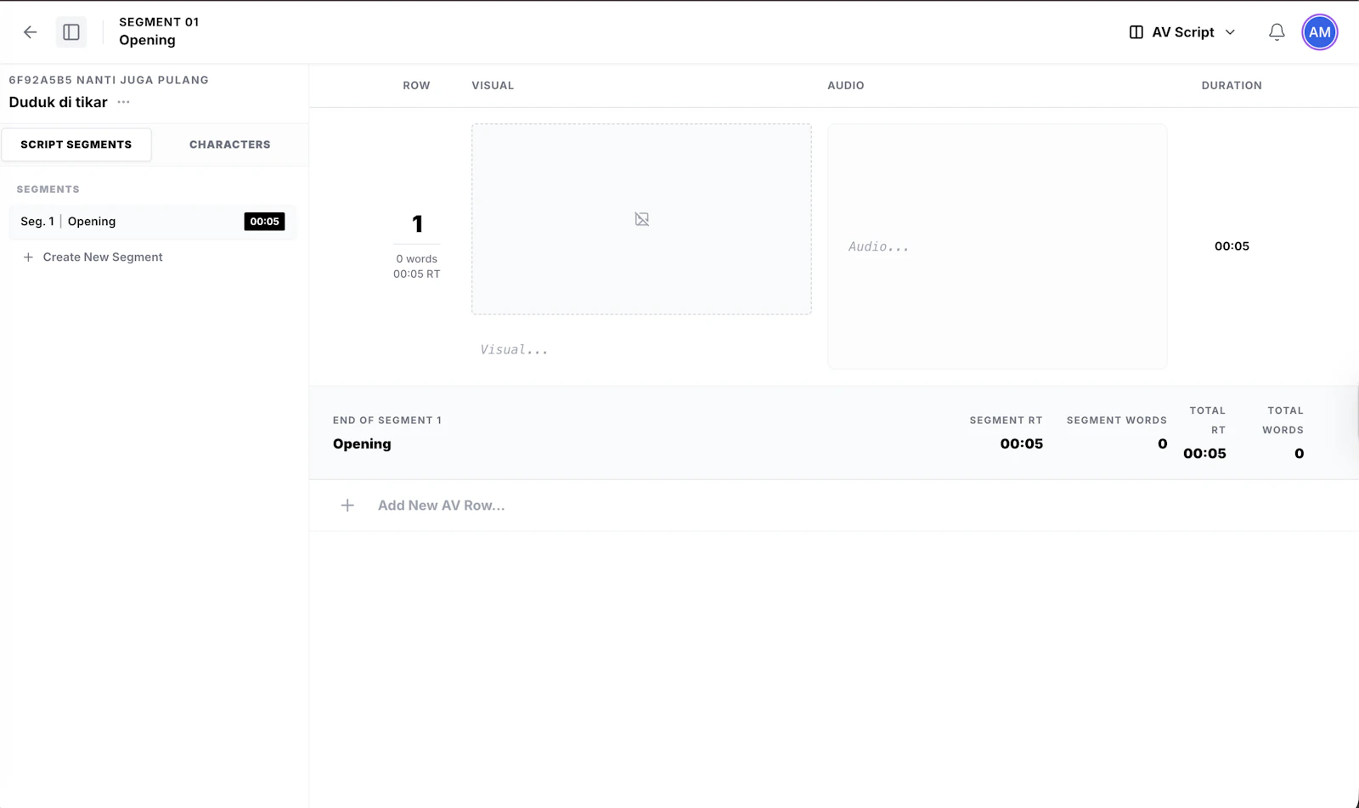The height and width of the screenshot is (808, 1359).
Task: Click row number 1
Action: (417, 224)
